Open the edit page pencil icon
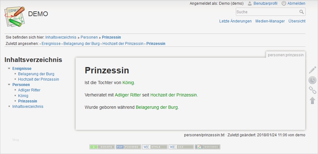318x154 pixels. pyautogui.click(x=313, y=70)
